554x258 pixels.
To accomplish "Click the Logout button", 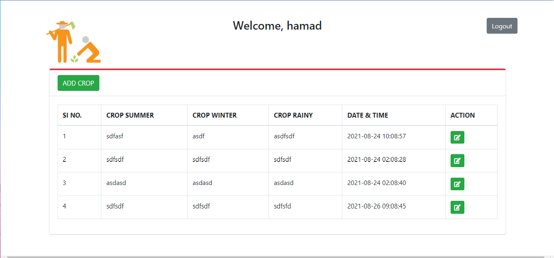I will 502,26.
